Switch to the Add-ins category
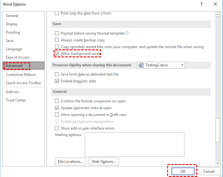223x177 pixels. (x=23, y=92)
